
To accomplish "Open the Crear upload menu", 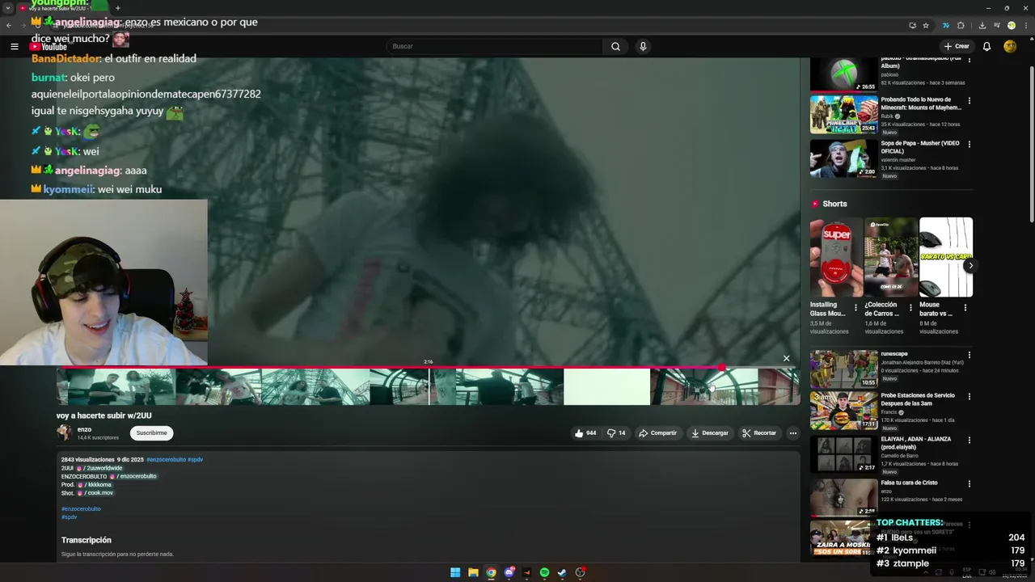I will click(x=957, y=47).
